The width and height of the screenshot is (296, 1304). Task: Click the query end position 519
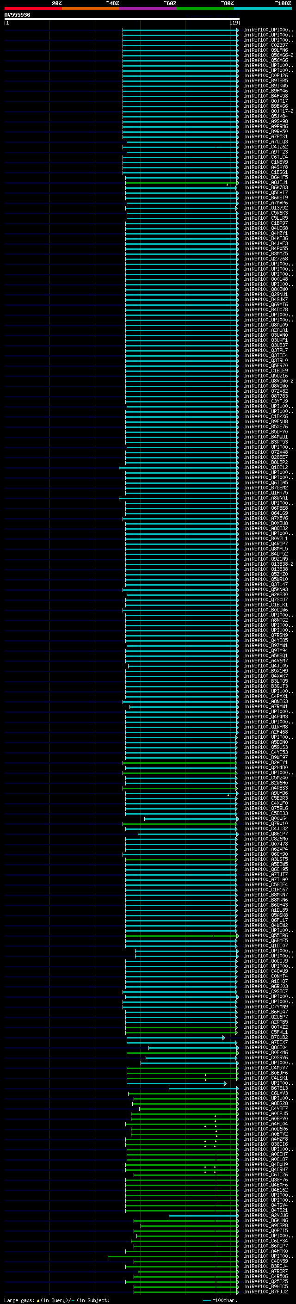[x=234, y=23]
